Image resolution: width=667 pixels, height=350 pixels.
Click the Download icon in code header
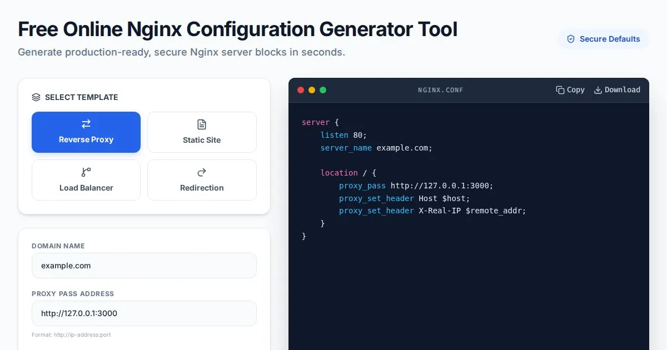[x=598, y=90]
